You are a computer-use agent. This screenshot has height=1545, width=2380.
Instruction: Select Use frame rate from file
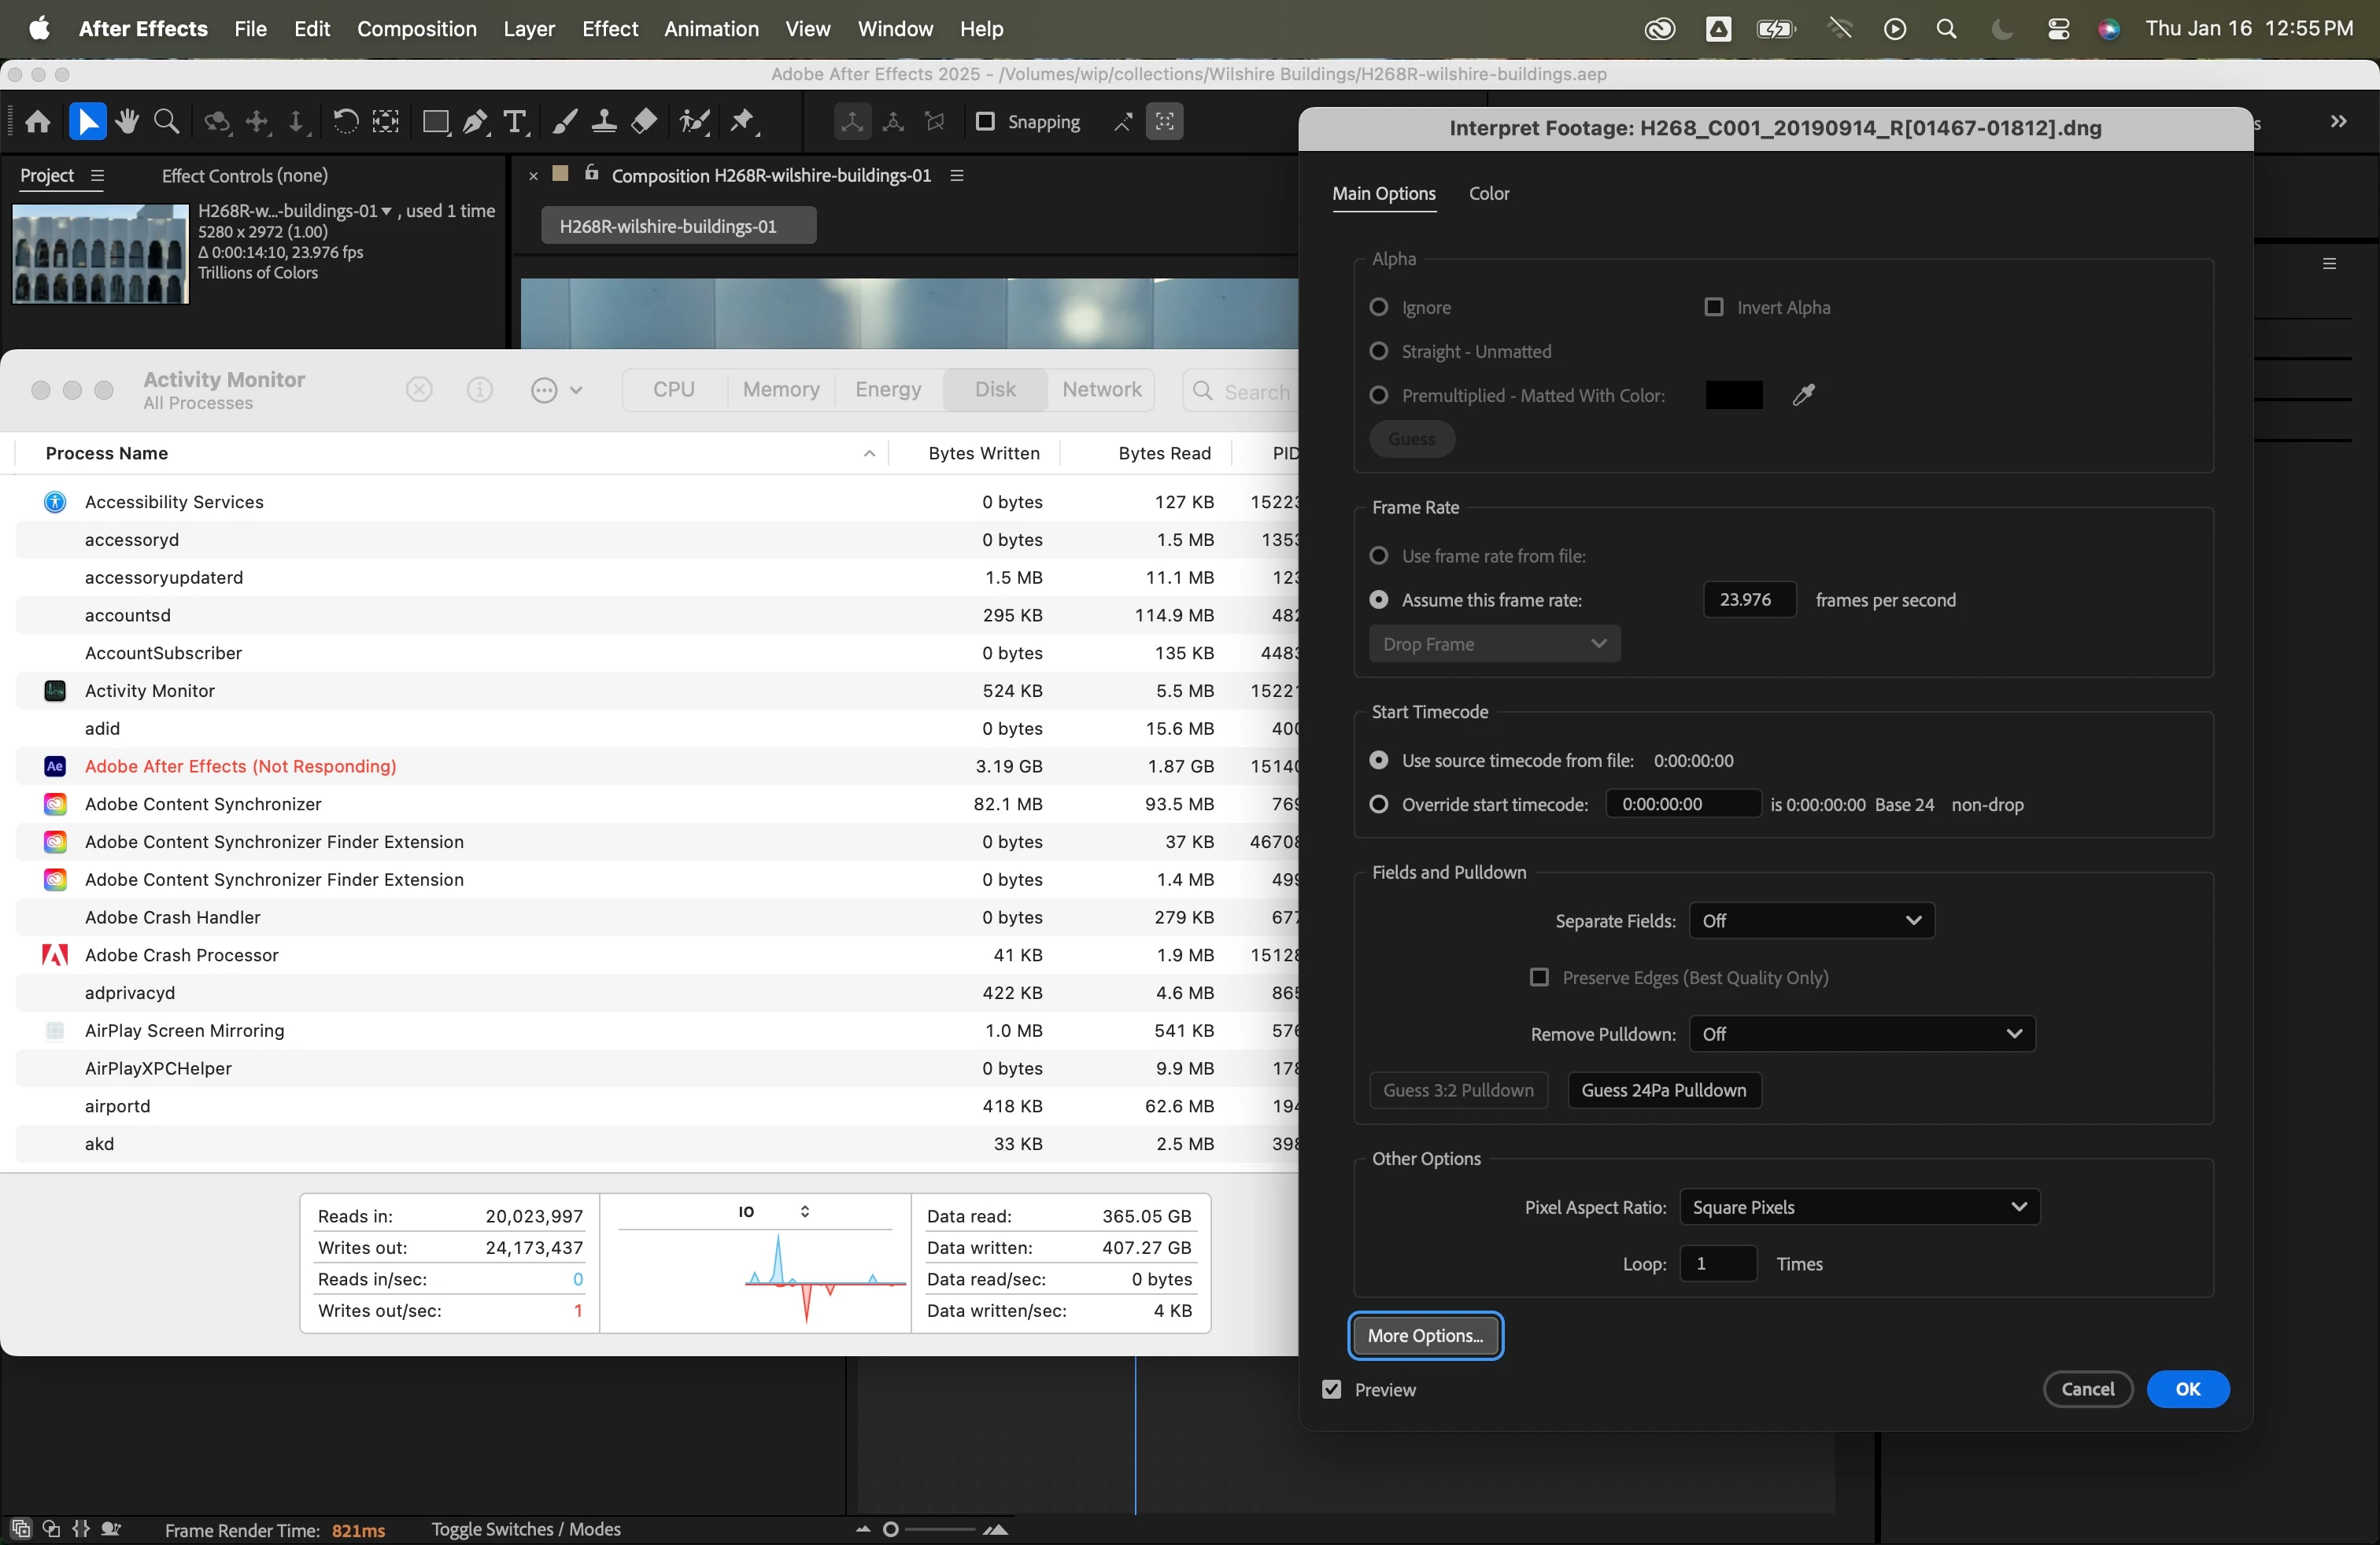[1379, 555]
